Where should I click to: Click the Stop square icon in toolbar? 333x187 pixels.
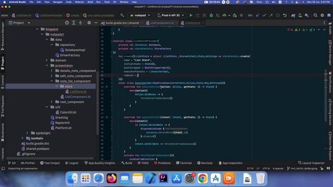(241, 15)
